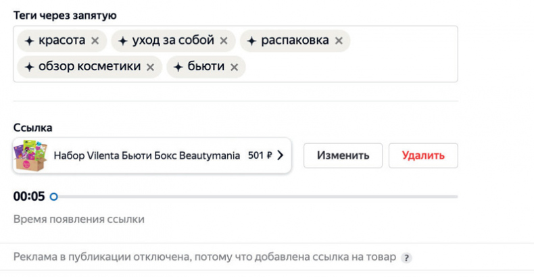Remove the 'бьюти' tag with its X

click(x=234, y=67)
